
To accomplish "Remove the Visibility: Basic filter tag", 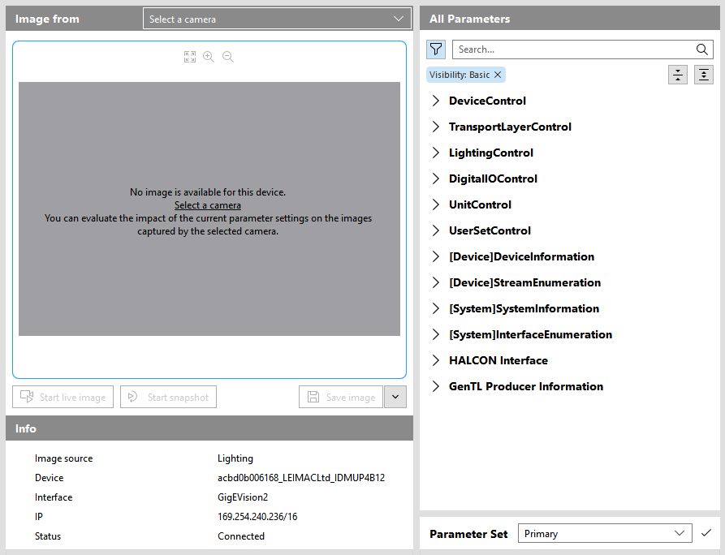I will click(498, 75).
